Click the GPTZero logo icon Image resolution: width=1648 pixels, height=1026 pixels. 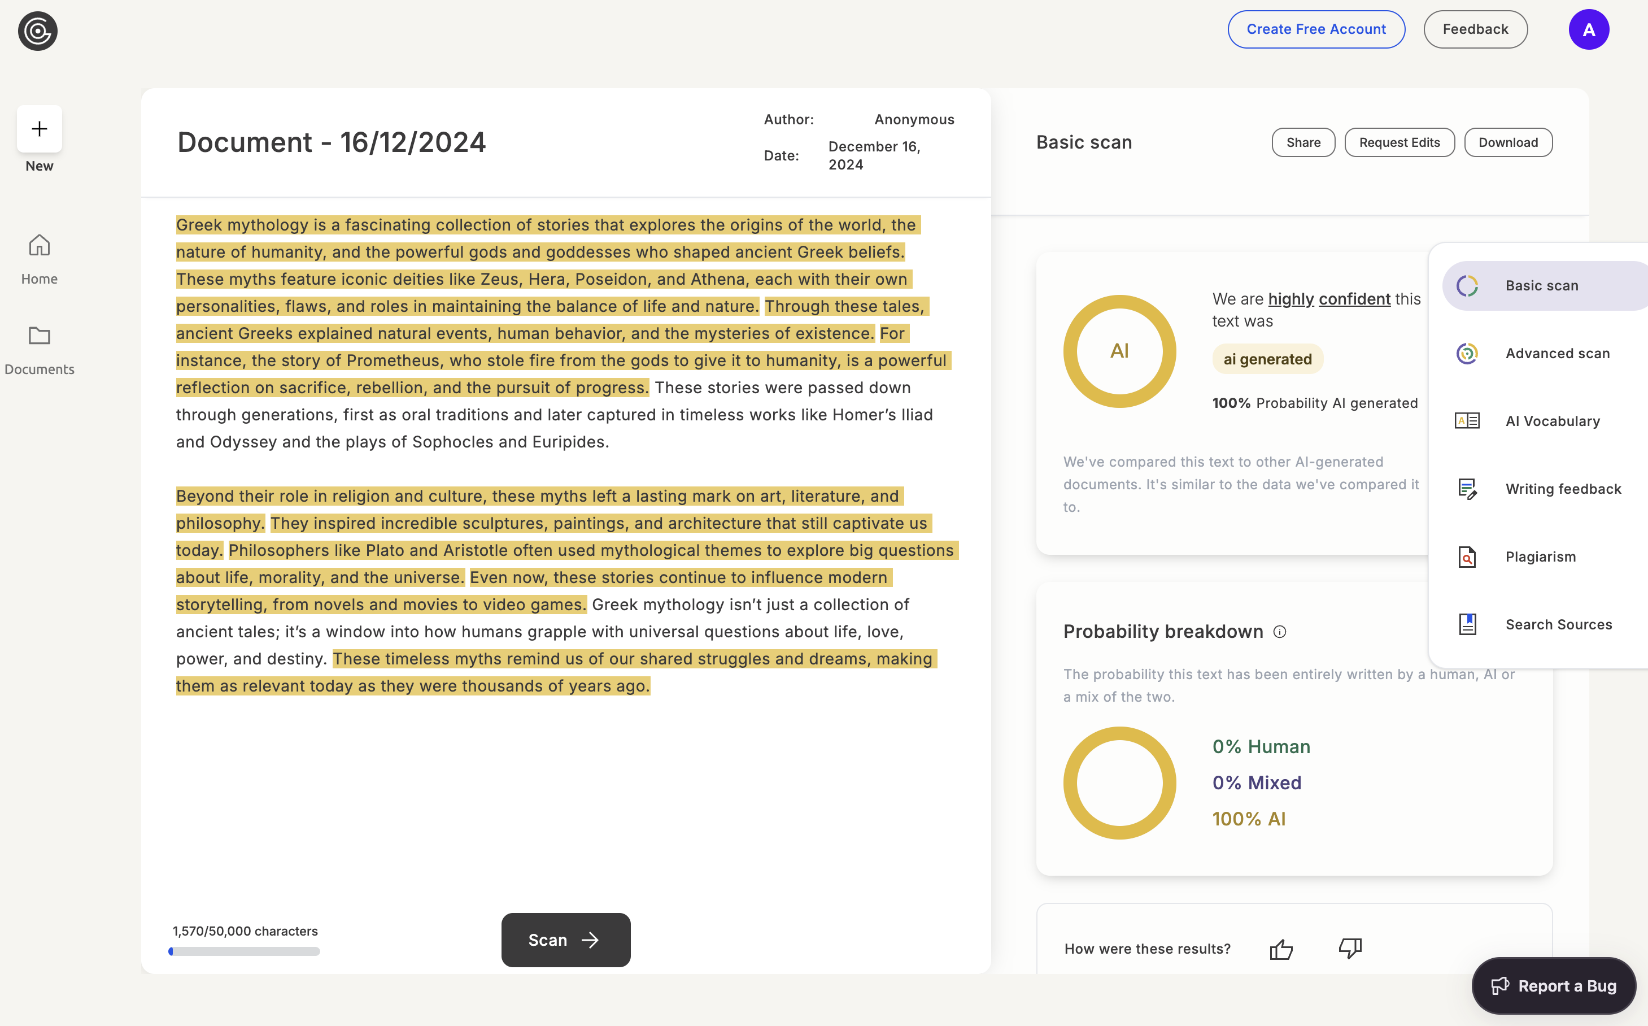click(37, 31)
